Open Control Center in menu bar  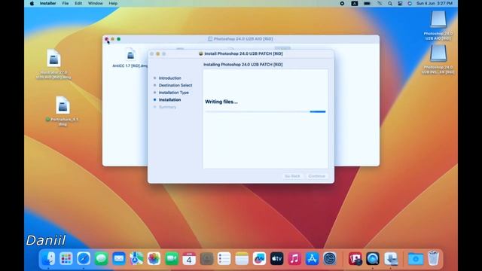[x=400, y=3]
